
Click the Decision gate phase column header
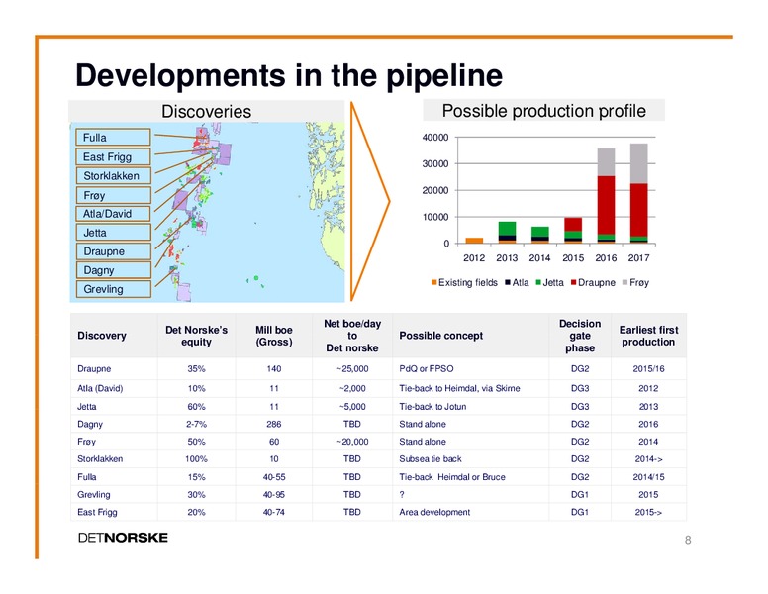point(580,336)
